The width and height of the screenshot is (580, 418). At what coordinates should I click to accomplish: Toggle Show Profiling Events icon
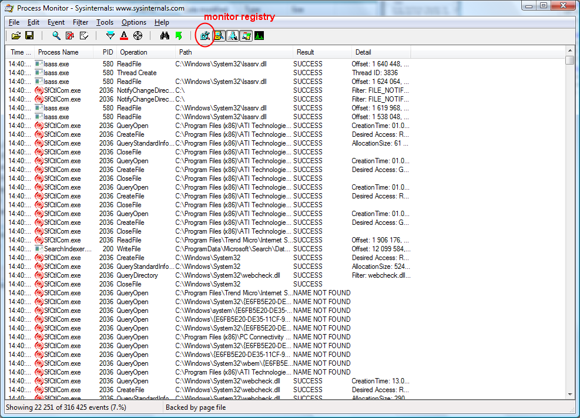(x=259, y=35)
